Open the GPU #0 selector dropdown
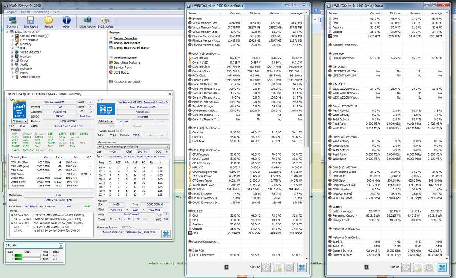This screenshot has height=278, width=456. (105, 121)
